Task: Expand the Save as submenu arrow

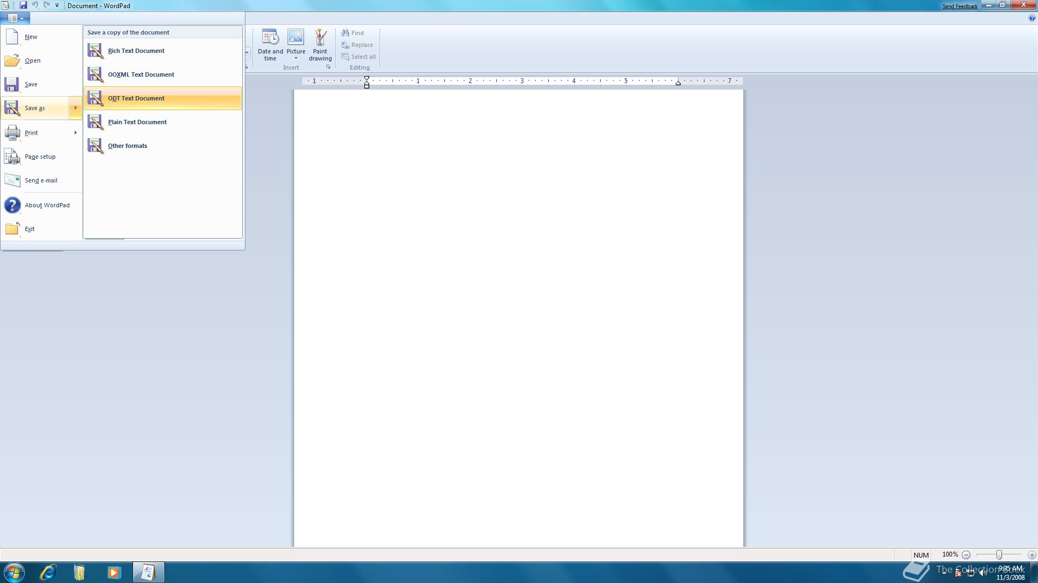Action: pyautogui.click(x=75, y=108)
